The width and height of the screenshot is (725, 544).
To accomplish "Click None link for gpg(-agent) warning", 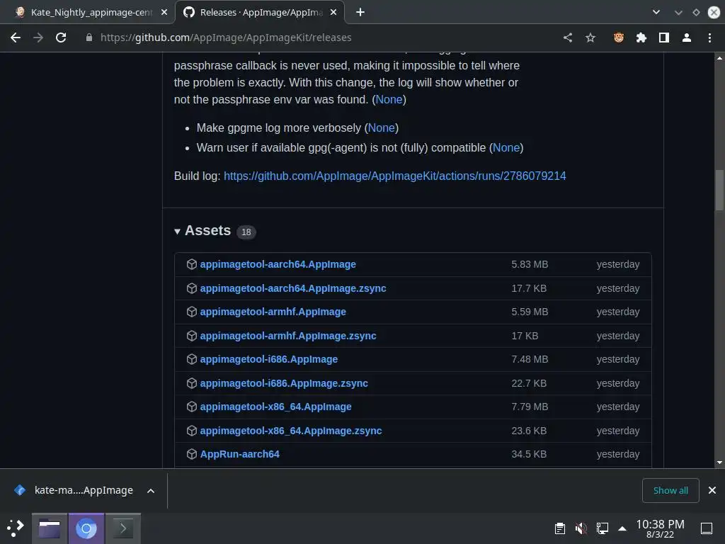I will [506, 147].
